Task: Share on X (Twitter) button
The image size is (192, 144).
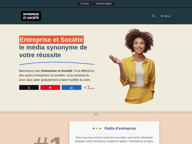Action: coord(29,88)
